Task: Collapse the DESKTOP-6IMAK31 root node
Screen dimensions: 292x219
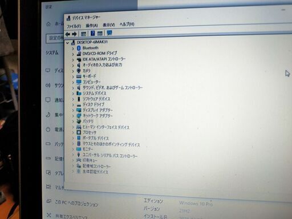Action: [67, 43]
